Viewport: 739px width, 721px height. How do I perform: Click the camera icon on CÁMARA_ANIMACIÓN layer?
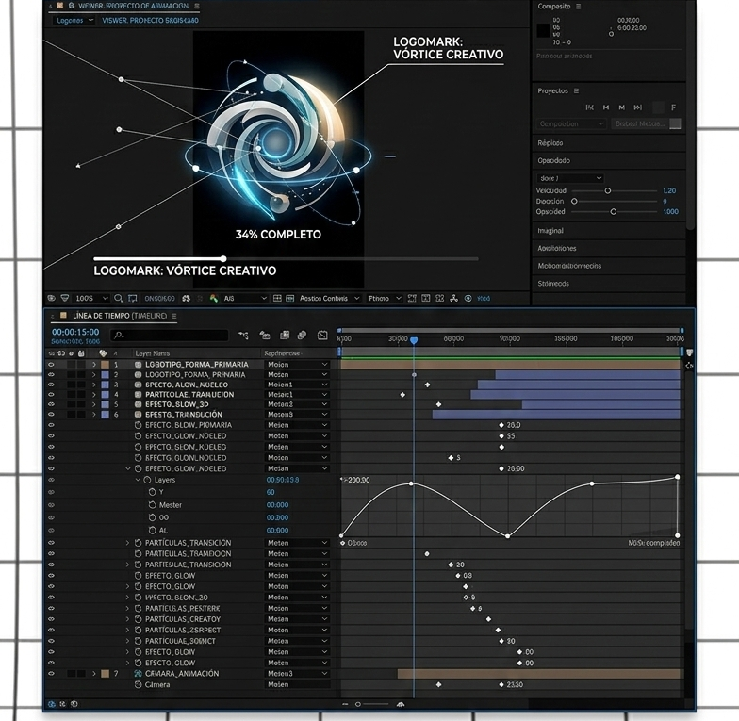[138, 674]
